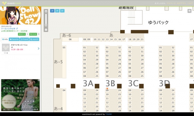Screen dimensions: 194x116
Task: Select booth 13 in the top あ row
Action: click(107, 40)
